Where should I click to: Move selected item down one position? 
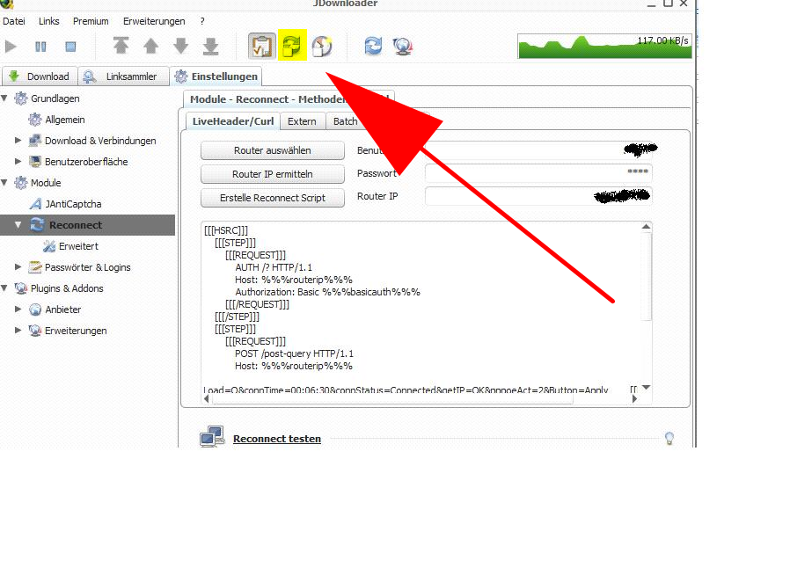click(x=180, y=46)
